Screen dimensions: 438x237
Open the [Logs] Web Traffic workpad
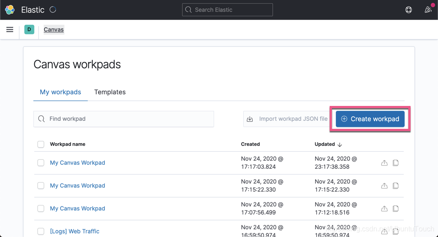point(75,231)
